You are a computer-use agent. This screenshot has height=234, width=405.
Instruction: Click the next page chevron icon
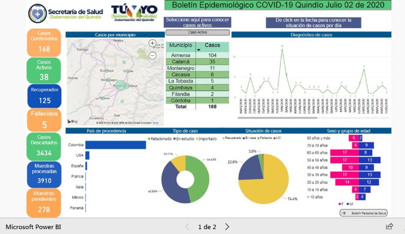(227, 226)
